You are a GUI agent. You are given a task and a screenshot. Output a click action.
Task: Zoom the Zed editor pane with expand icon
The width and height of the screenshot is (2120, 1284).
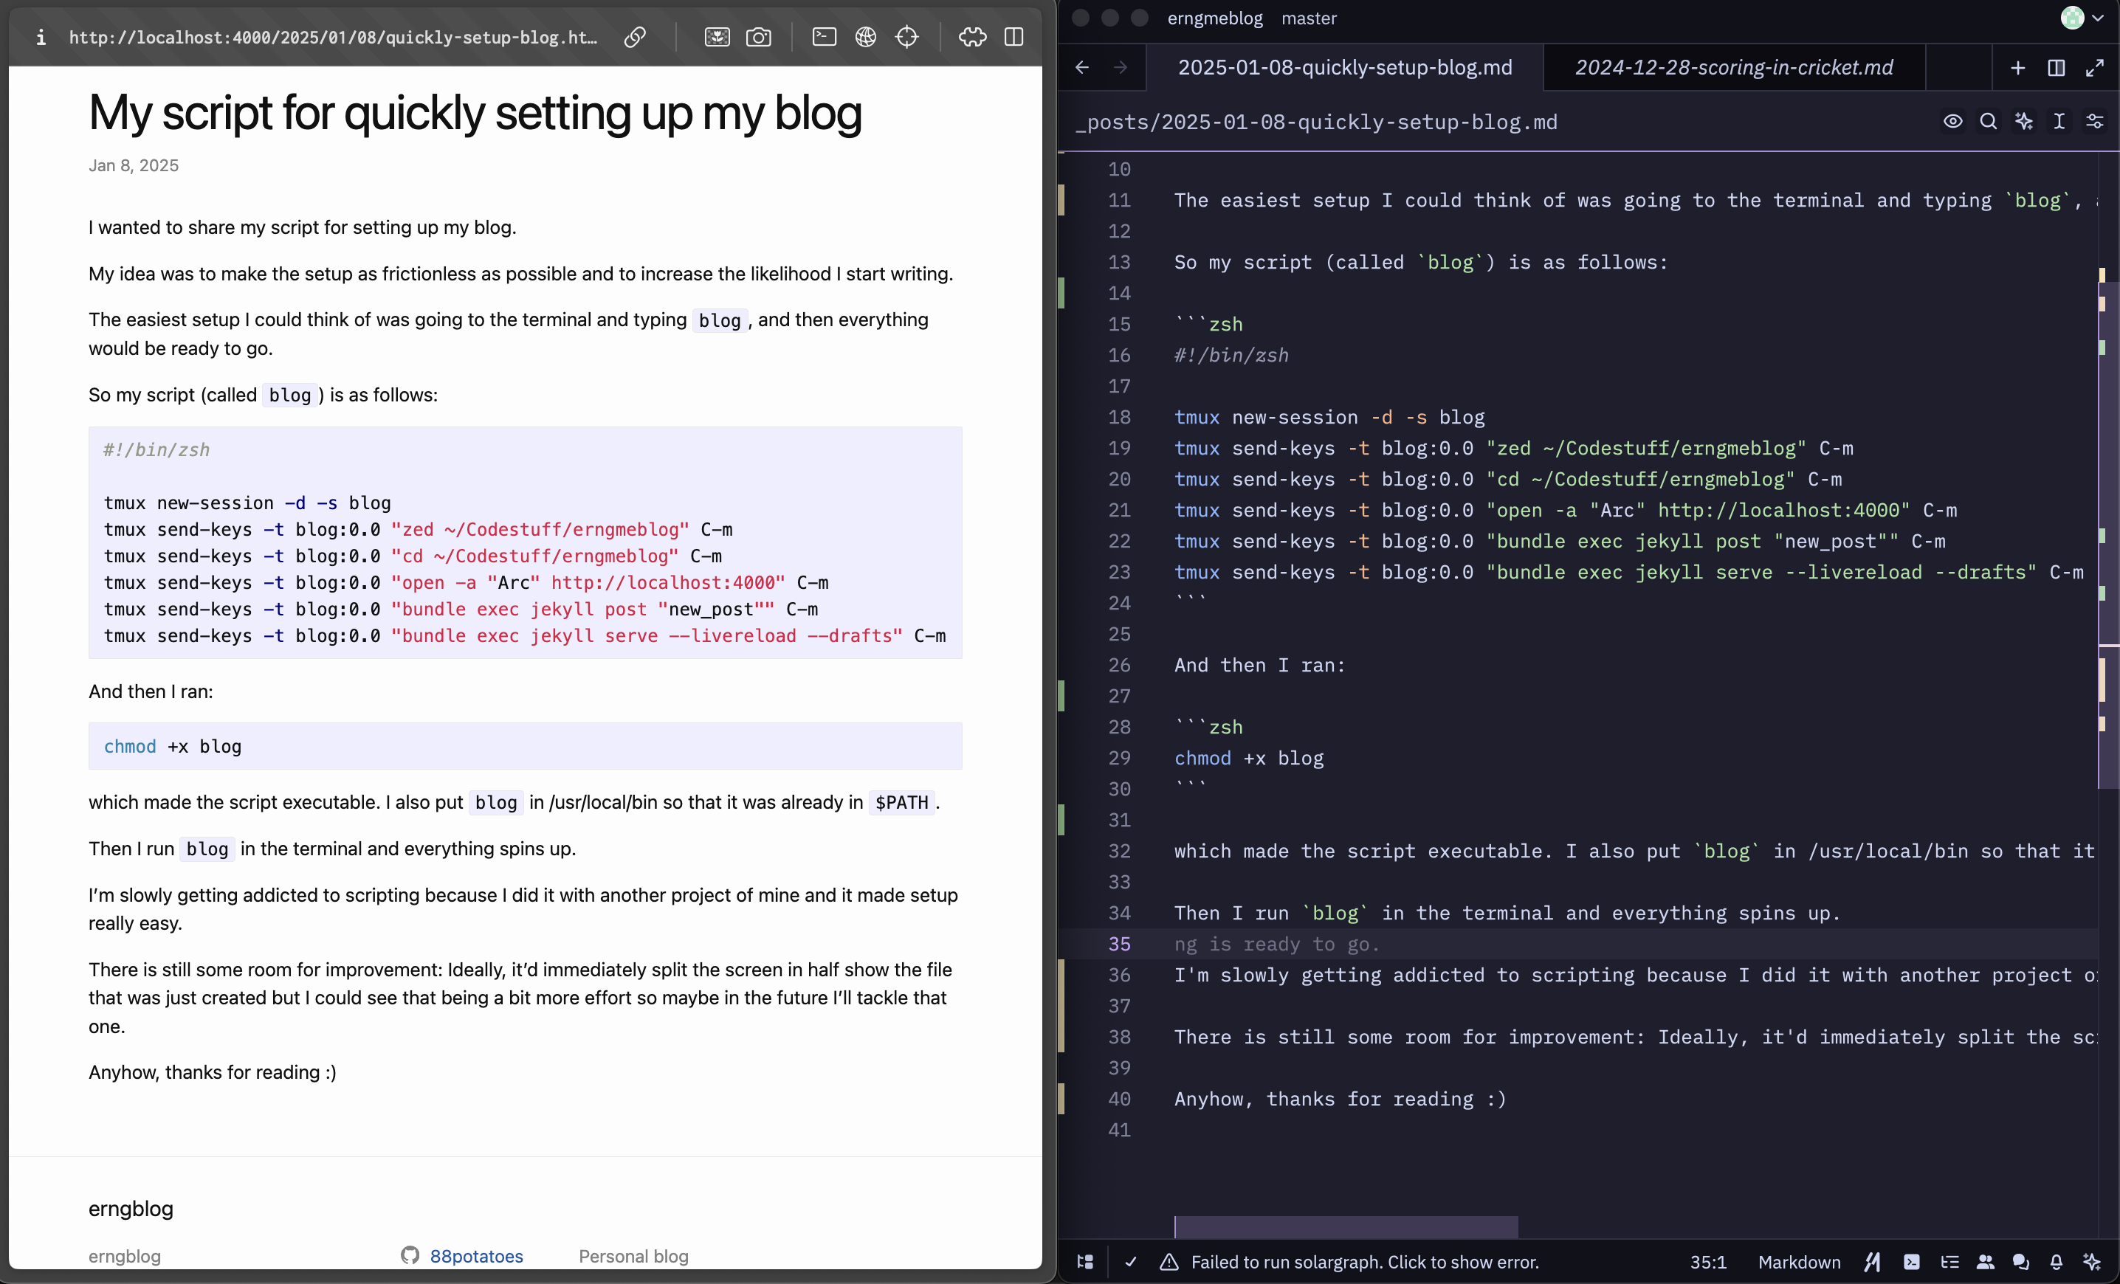tap(2095, 68)
